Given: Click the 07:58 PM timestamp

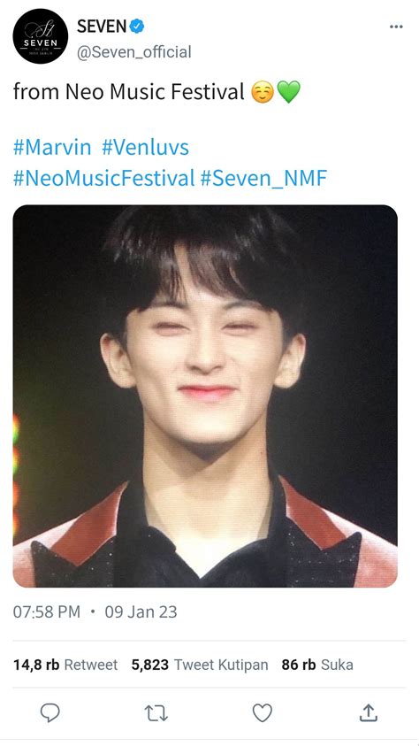Looking at the screenshot, I should click(x=47, y=611).
